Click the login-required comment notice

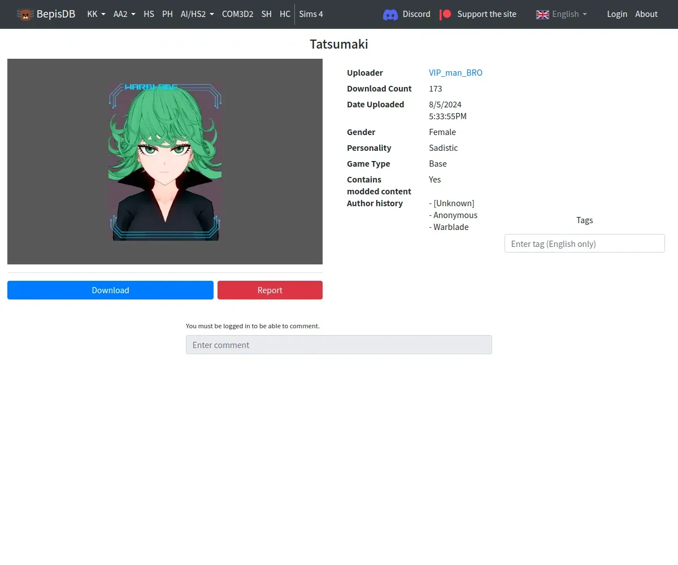pyautogui.click(x=253, y=326)
